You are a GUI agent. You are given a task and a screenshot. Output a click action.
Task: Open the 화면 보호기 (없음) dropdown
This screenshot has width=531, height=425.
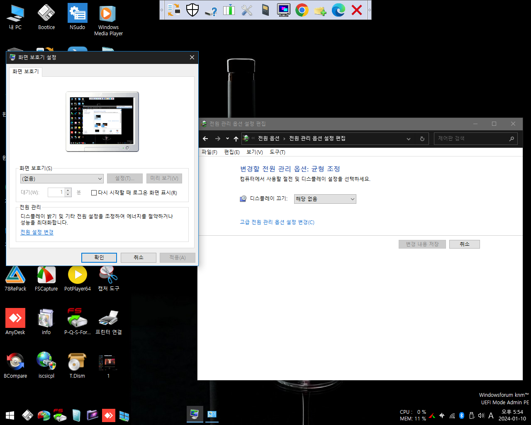(62, 178)
